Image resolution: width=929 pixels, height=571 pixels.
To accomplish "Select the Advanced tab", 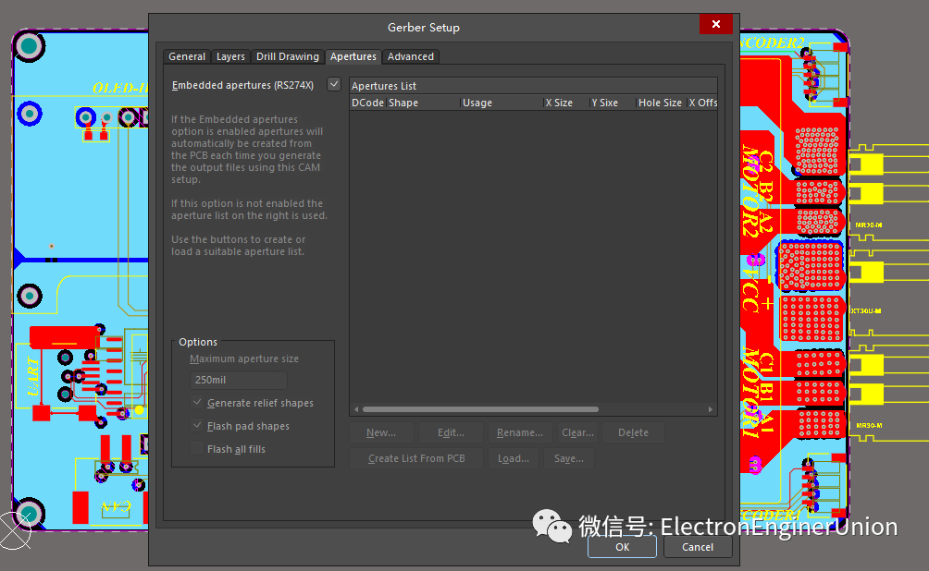I will coord(410,56).
